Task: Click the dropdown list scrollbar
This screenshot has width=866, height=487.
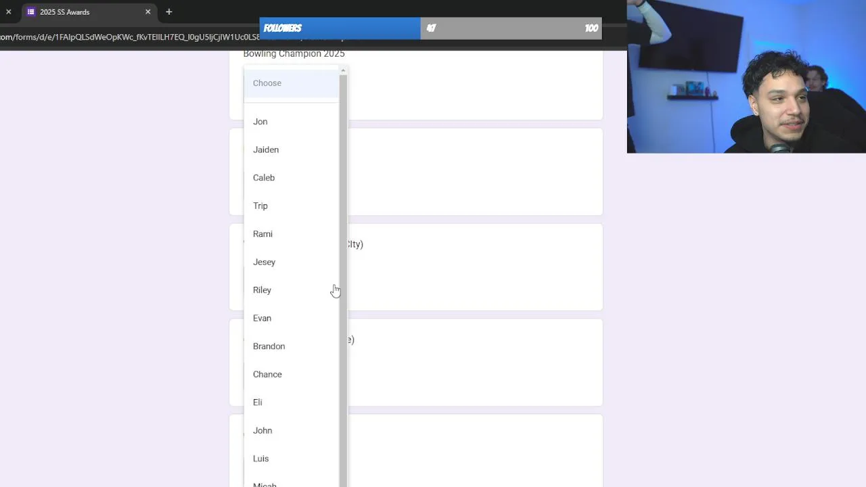Action: 343,281
